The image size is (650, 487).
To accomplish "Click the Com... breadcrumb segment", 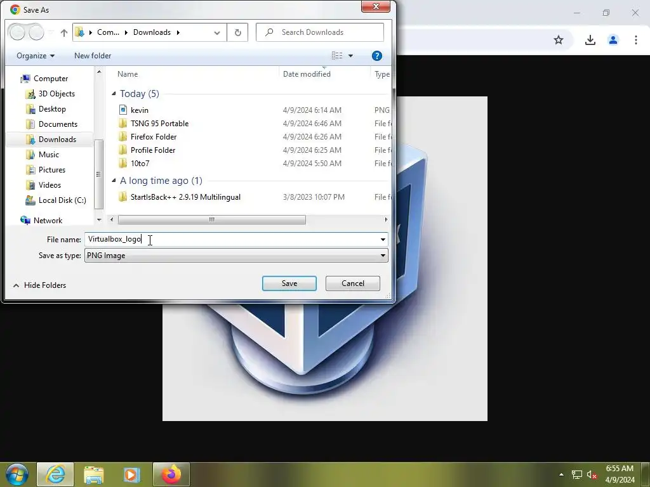I will [x=108, y=32].
